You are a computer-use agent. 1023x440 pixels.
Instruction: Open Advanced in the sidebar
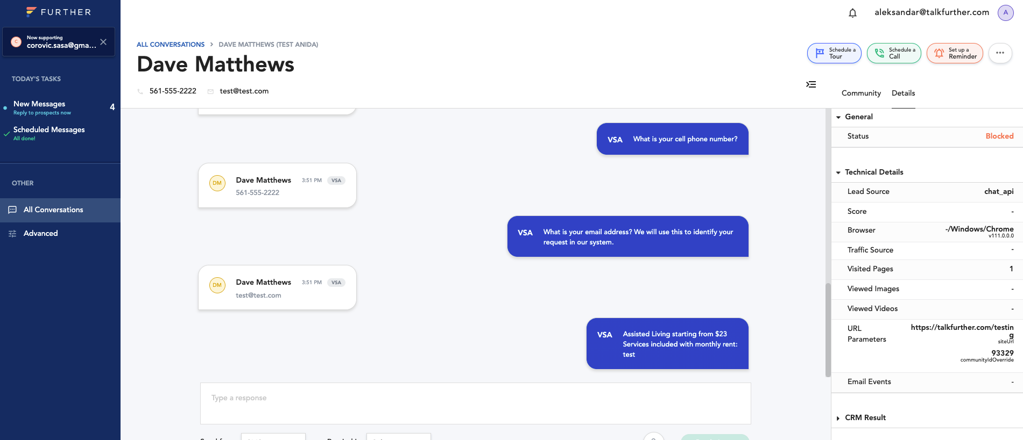point(40,233)
